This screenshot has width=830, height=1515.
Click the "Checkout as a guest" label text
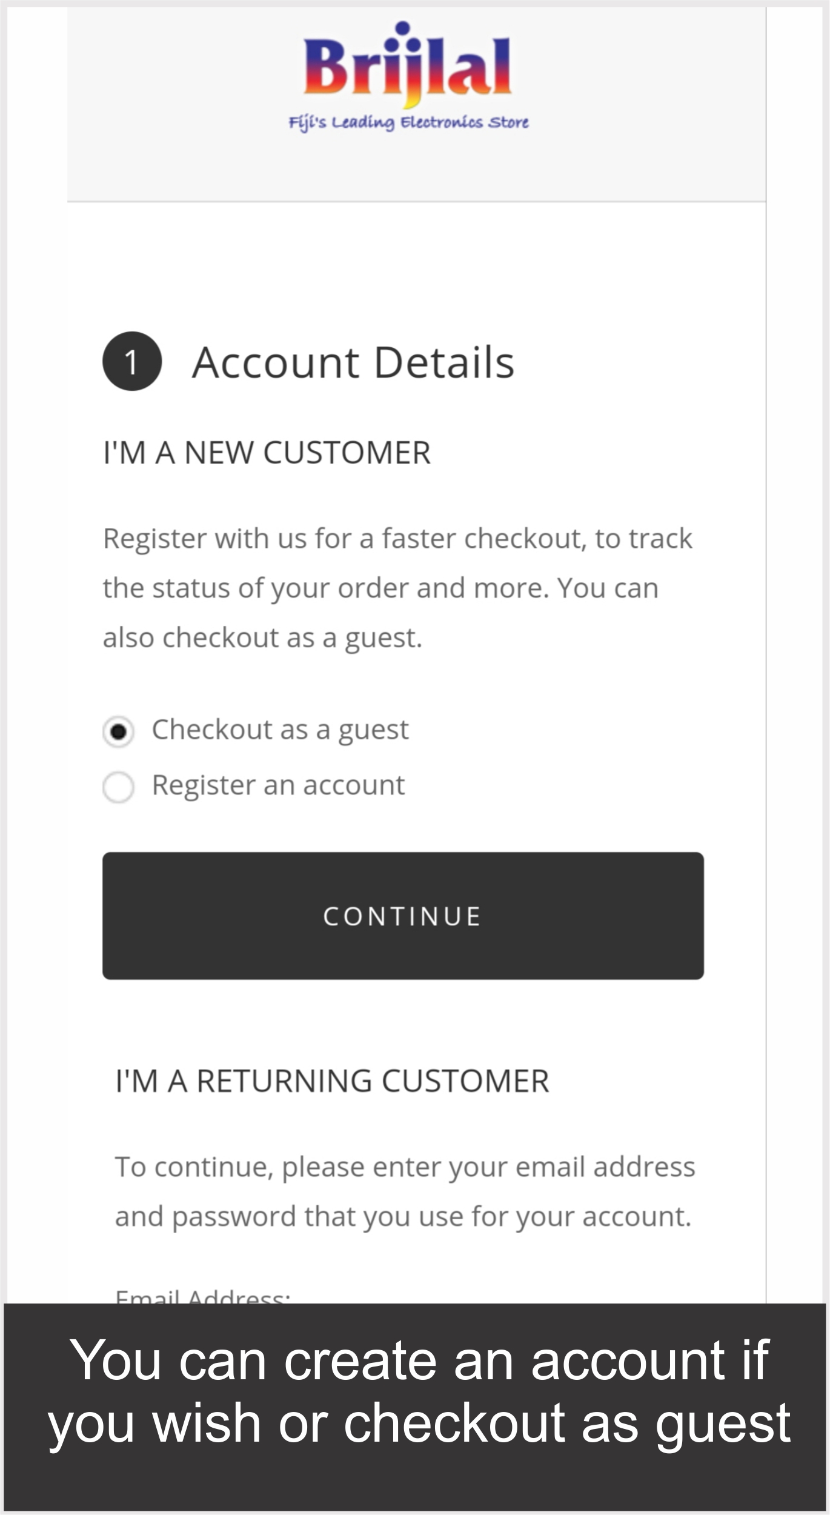pos(280,730)
